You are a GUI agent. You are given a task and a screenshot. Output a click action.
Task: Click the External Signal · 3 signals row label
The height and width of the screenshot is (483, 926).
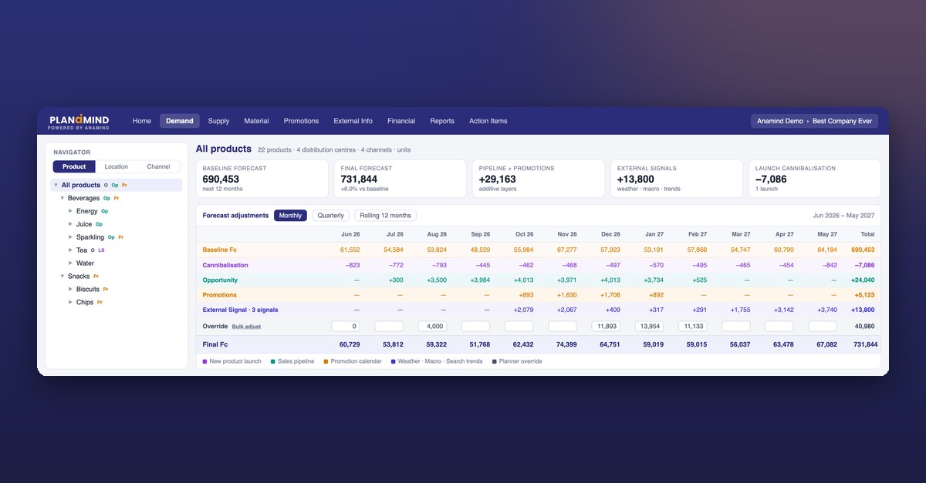tap(240, 310)
